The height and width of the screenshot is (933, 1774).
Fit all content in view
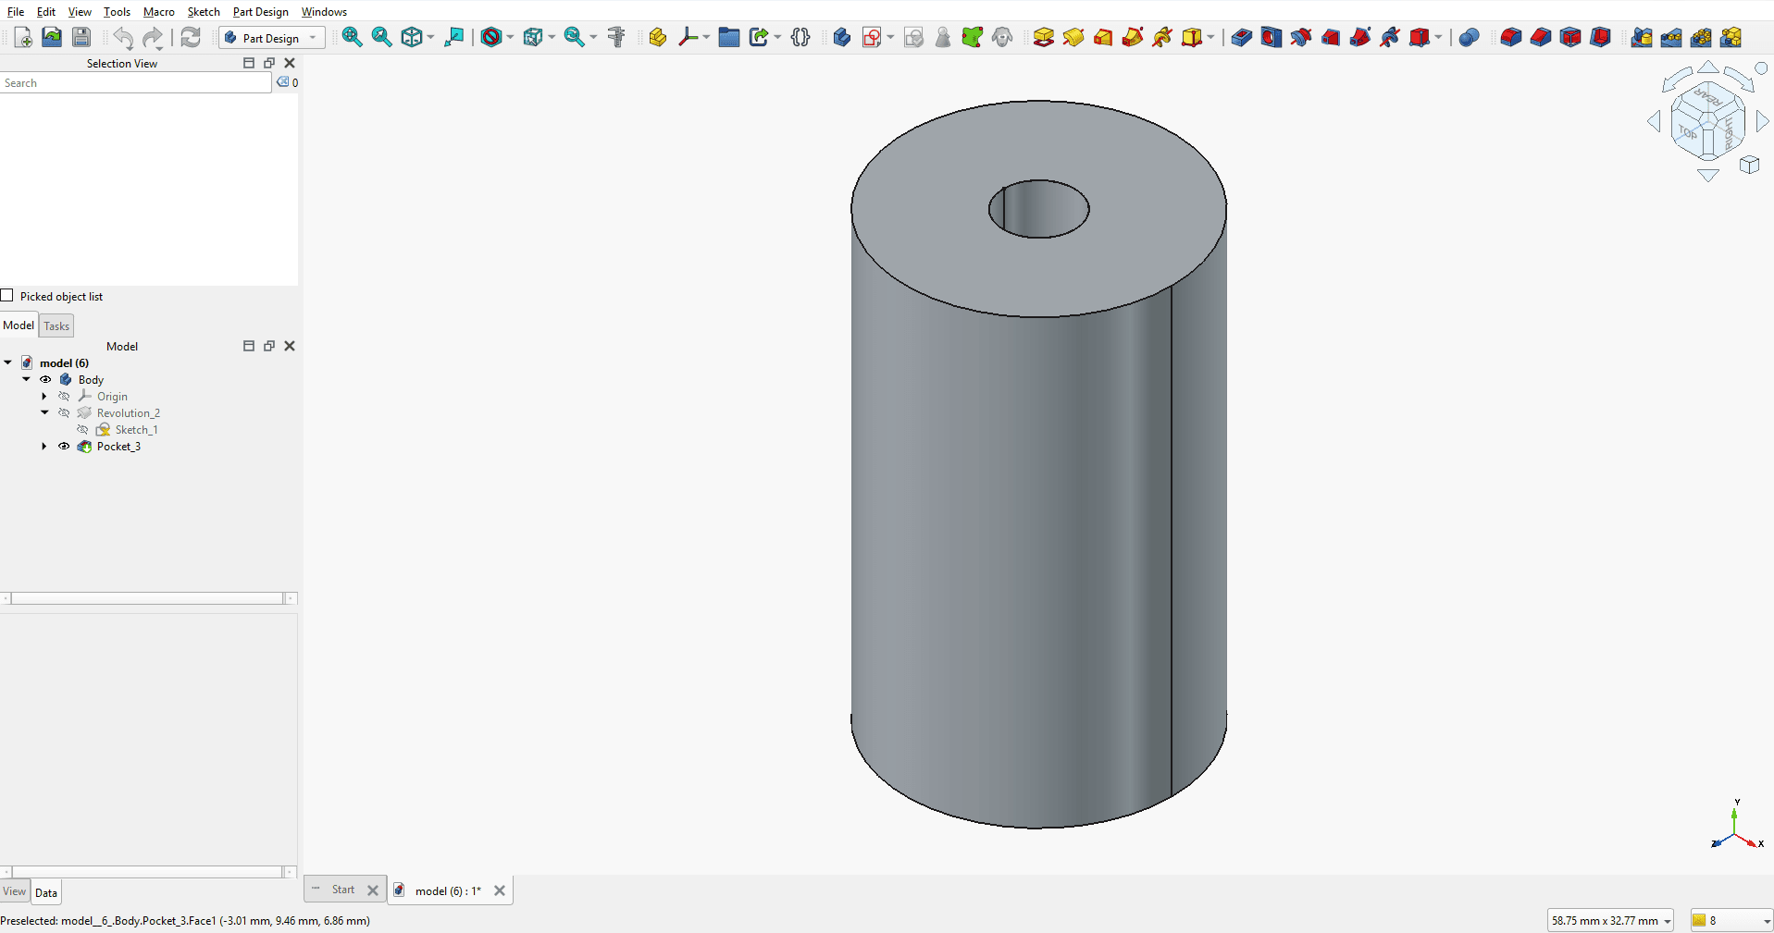[352, 37]
